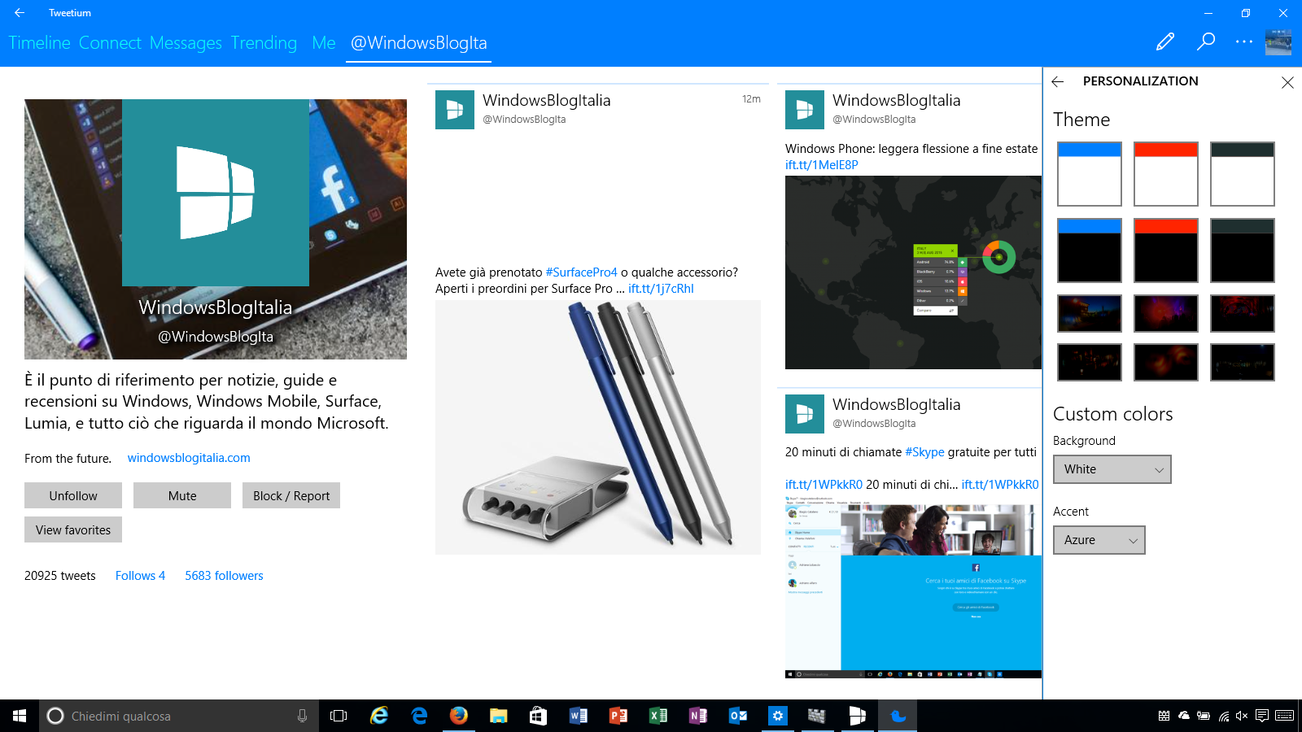Open Outlook from taskbar
Image resolution: width=1302 pixels, height=732 pixels.
point(738,716)
